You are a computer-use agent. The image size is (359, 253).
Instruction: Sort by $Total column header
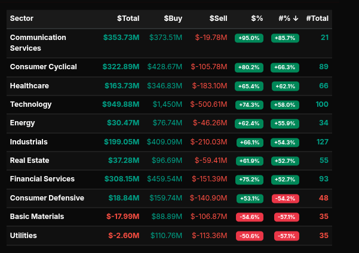tap(128, 18)
